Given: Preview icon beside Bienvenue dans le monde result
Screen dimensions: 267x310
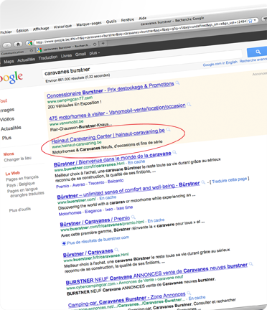Looking at the screenshot, I should click(174, 152).
